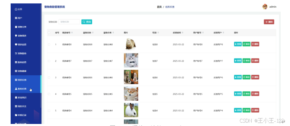Sort by 宠物分类 column arrows

(113, 33)
